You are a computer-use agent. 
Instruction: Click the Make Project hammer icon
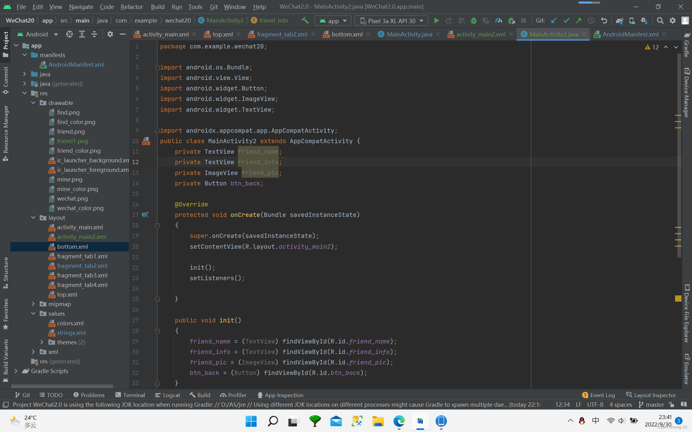click(305, 21)
